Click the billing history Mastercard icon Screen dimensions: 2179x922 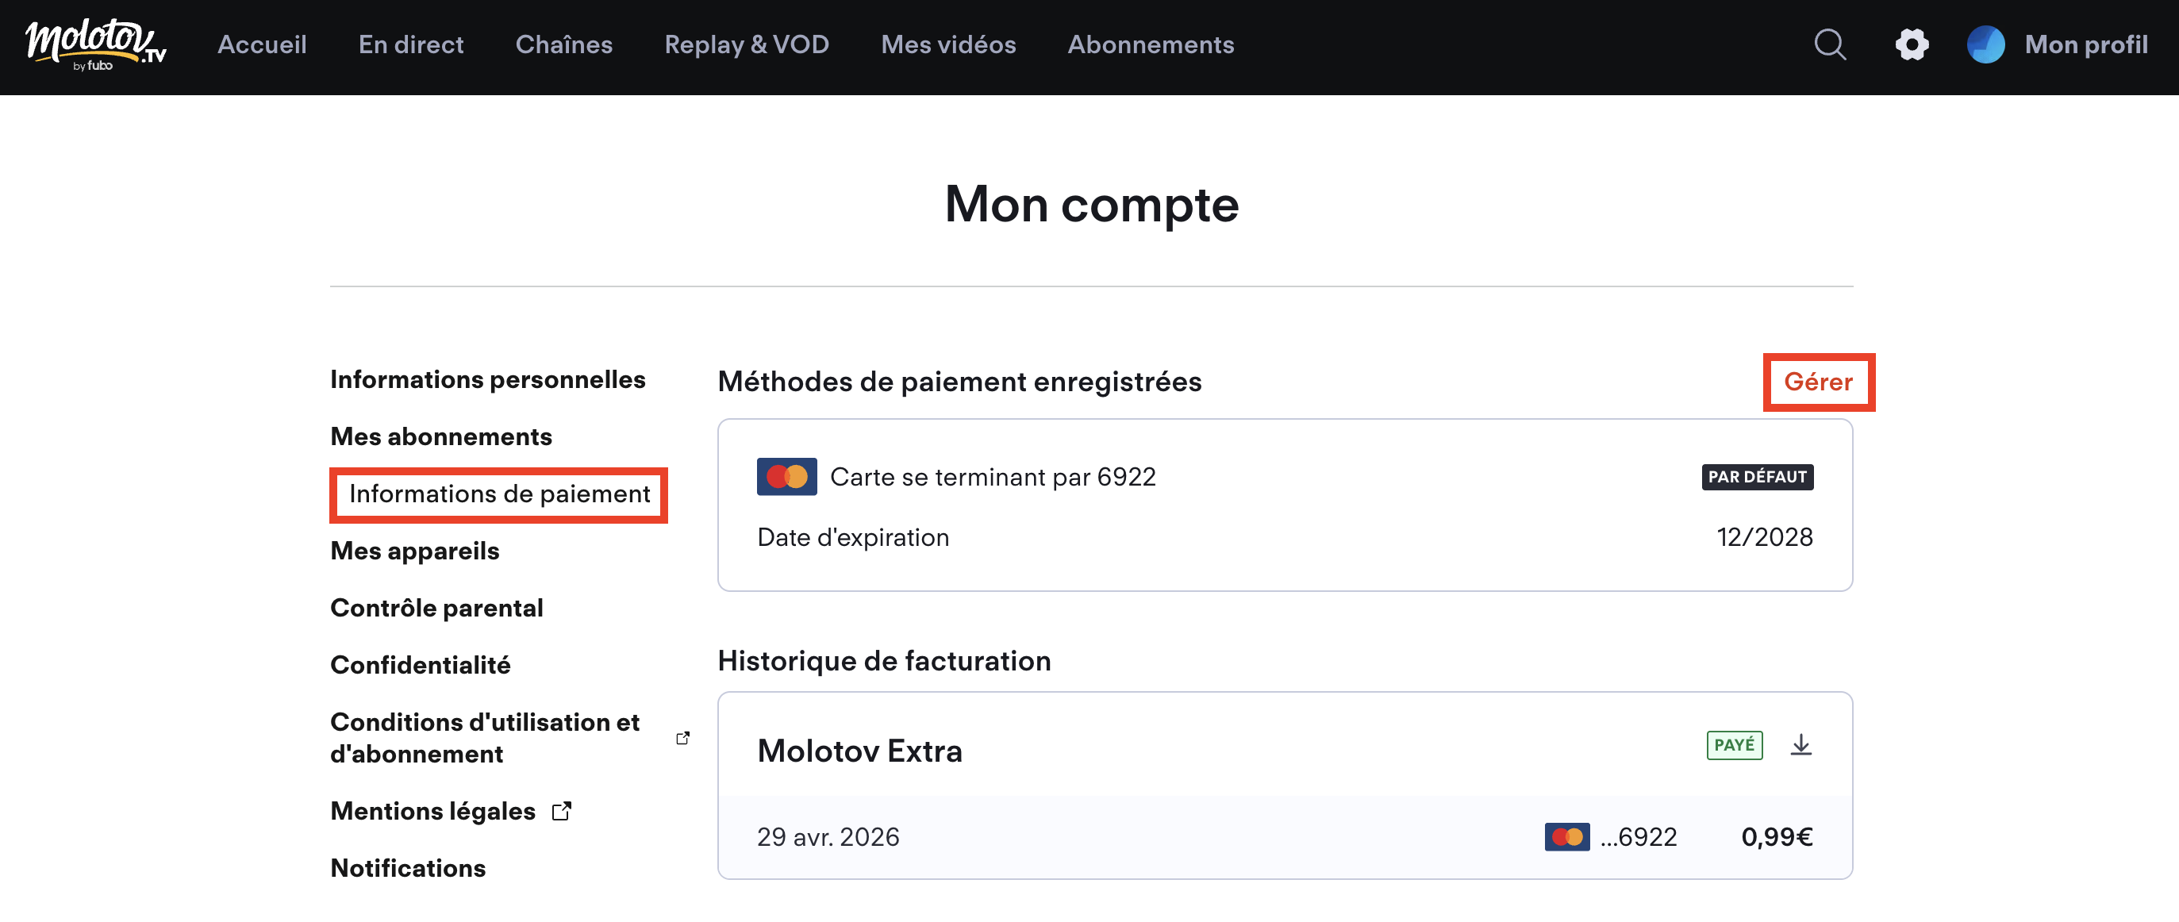pos(1566,837)
